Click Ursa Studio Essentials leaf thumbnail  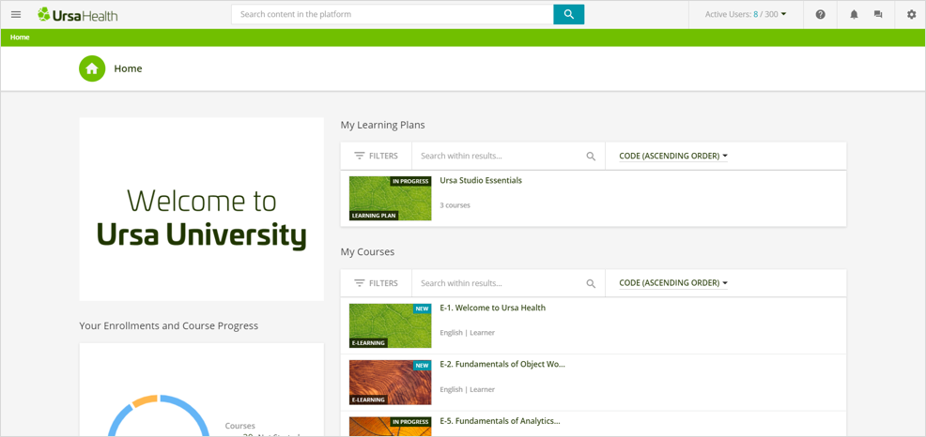pos(391,199)
